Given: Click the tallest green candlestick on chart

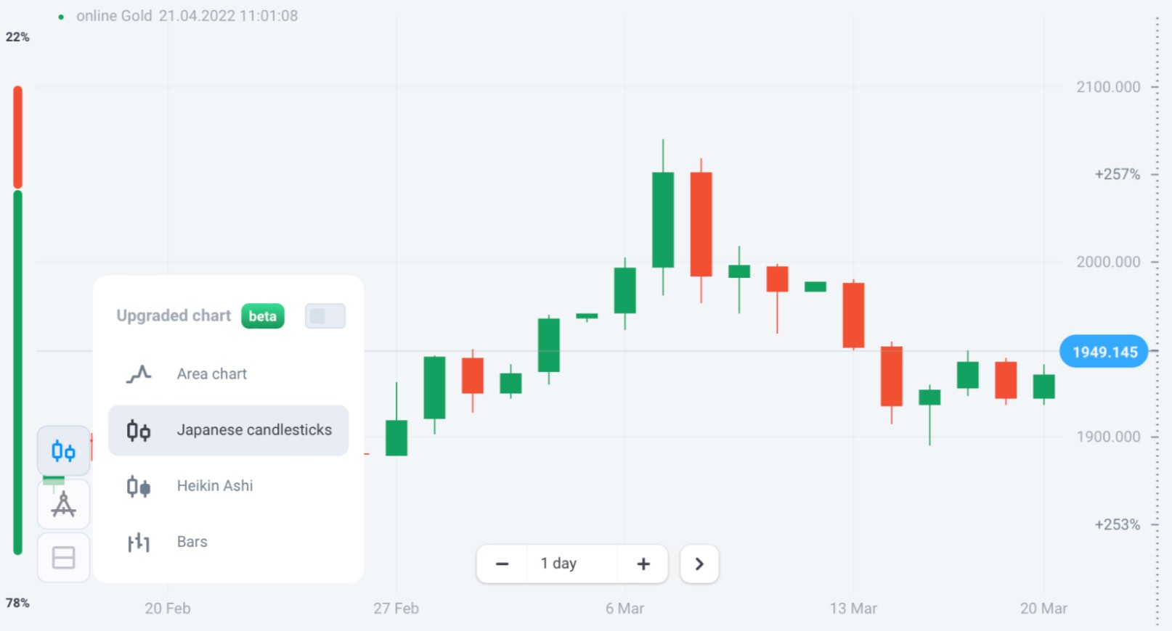Looking at the screenshot, I should click(x=663, y=220).
